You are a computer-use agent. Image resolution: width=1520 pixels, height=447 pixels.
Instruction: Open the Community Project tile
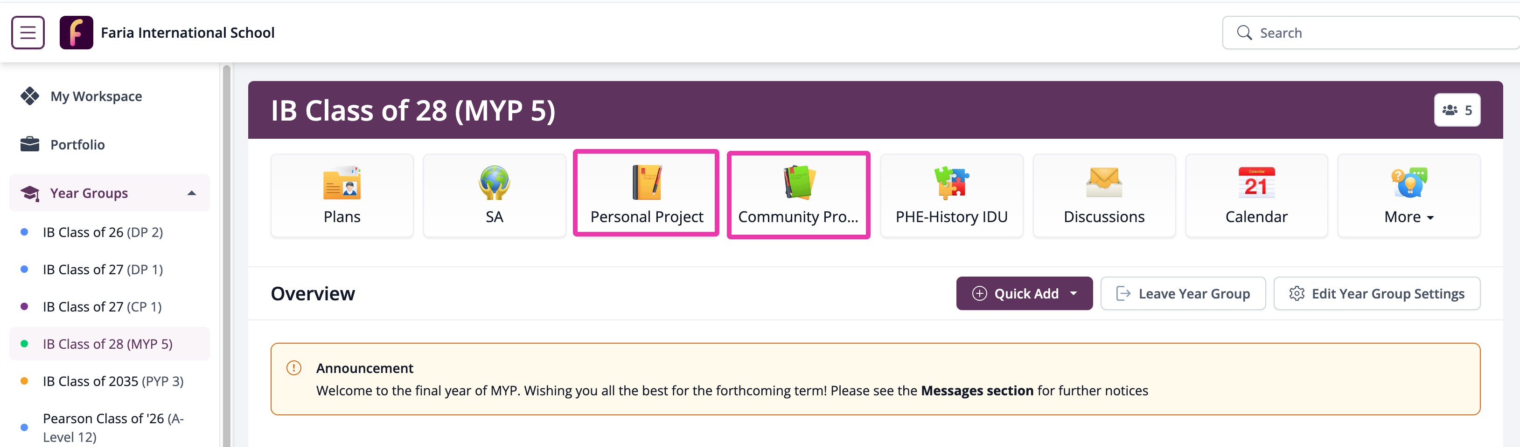pyautogui.click(x=798, y=195)
